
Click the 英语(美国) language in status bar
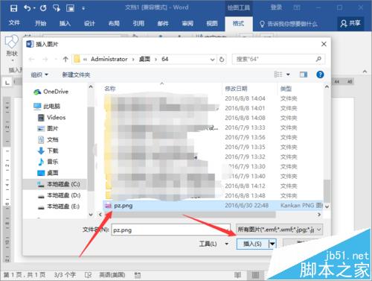112,274
